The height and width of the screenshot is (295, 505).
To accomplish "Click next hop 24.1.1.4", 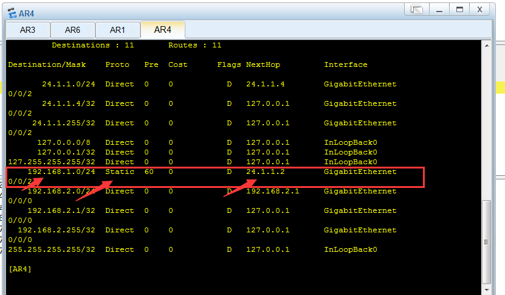I will [266, 84].
